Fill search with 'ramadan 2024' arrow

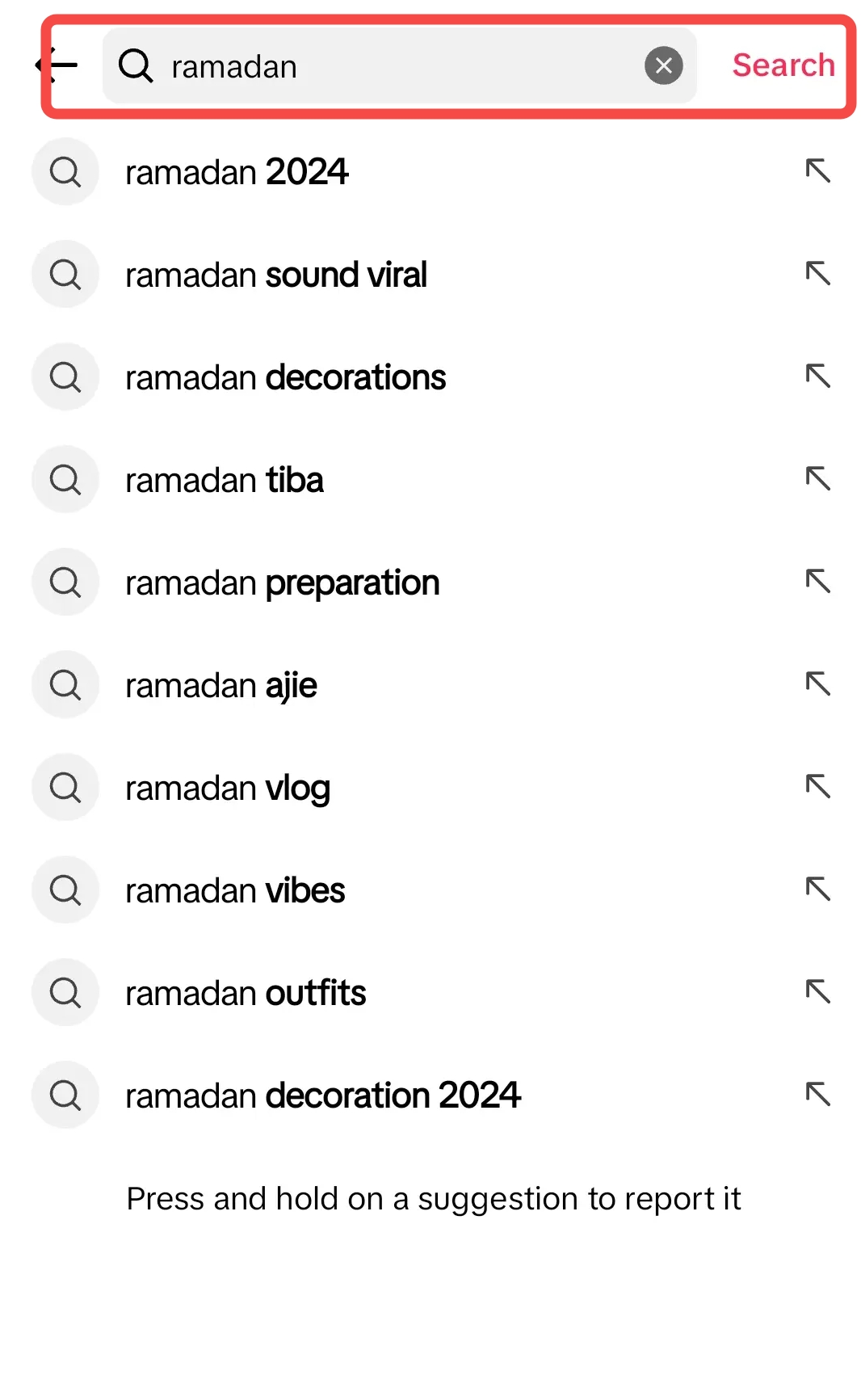817,171
